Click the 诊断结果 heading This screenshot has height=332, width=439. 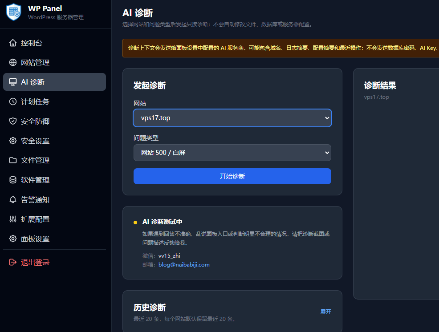(380, 85)
